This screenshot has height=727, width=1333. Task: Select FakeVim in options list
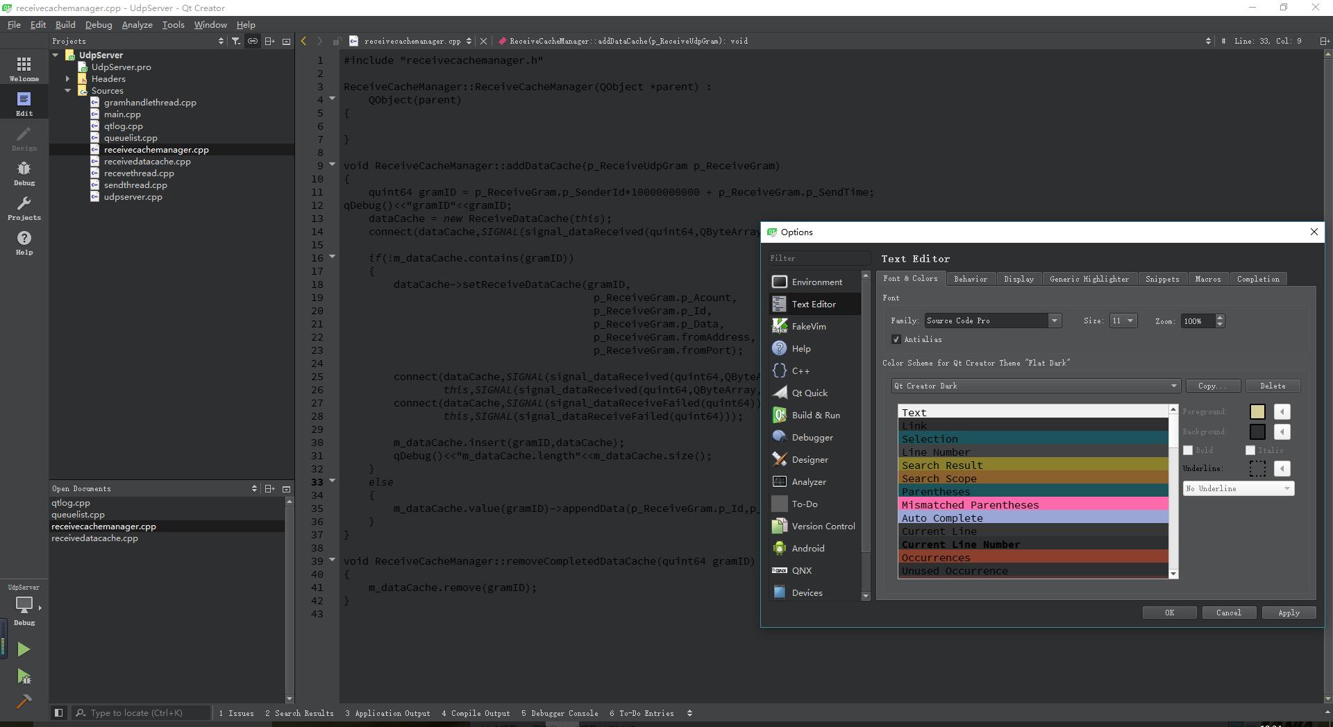coord(808,326)
